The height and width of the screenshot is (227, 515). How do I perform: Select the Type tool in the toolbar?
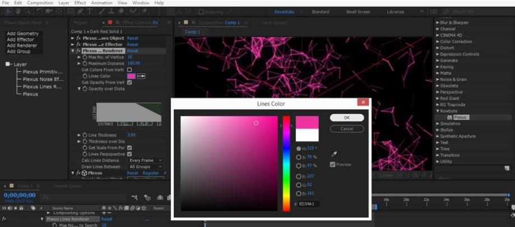90,11
